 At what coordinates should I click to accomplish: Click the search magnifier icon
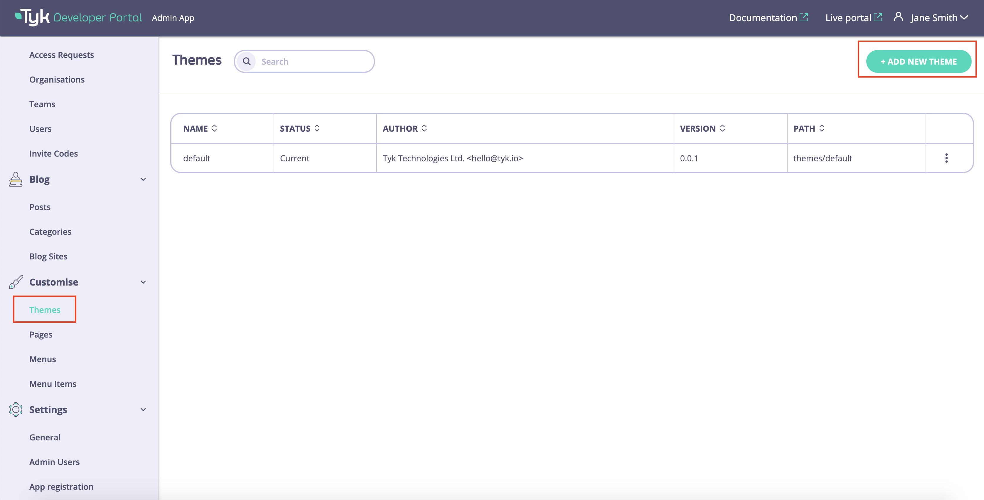247,61
